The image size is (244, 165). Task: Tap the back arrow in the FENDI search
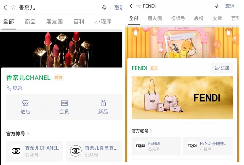click(x=131, y=6)
